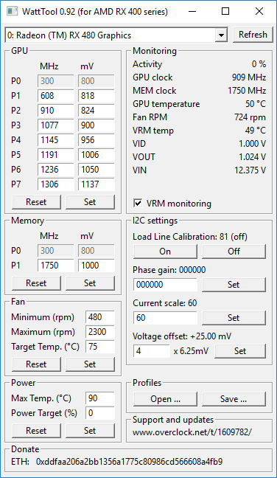This screenshot has height=478, width=277.
Task: Turn Load Line Calibration Off
Action: coord(234,252)
